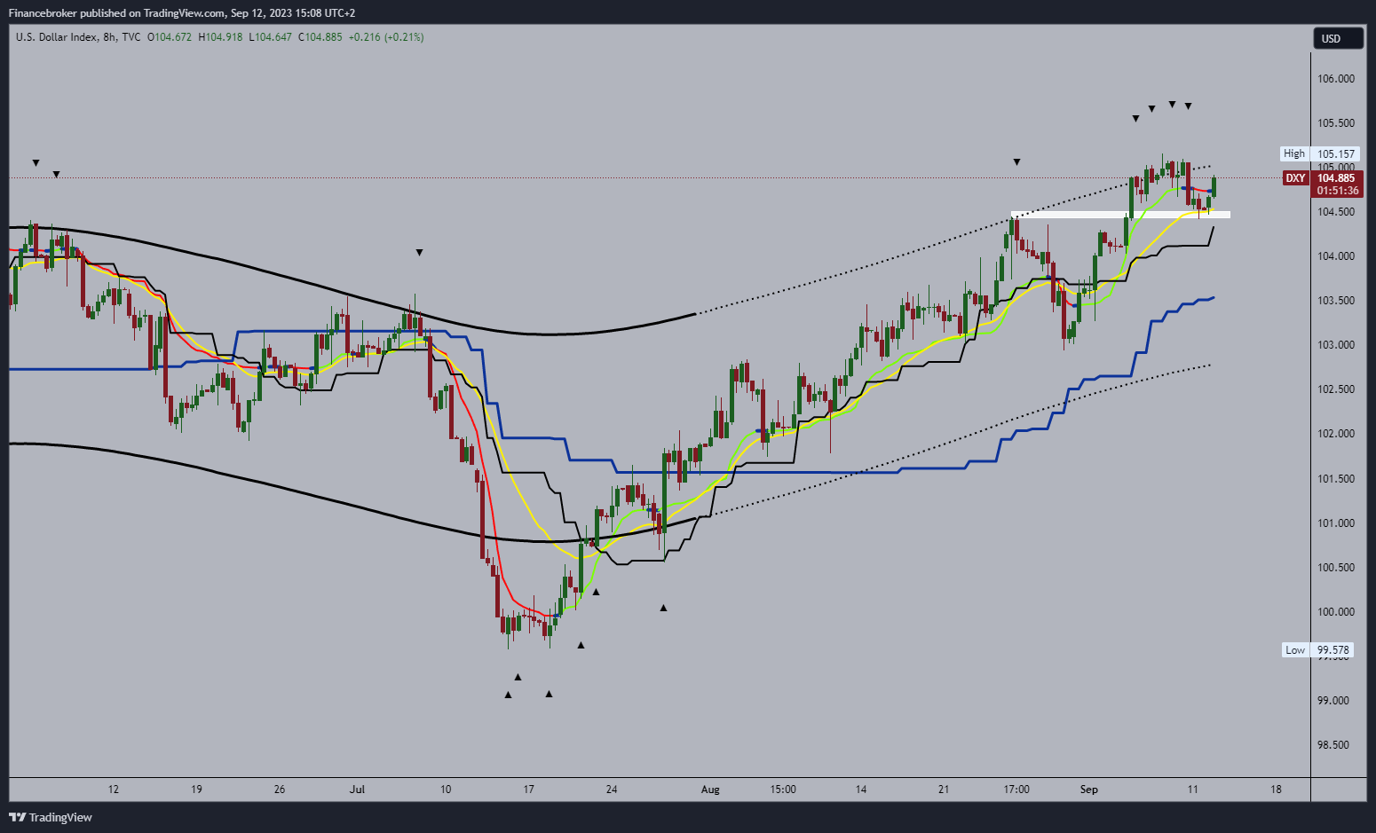Click the change value +0.216 (+0.21%)
The height and width of the screenshot is (833, 1376).
click(386, 37)
